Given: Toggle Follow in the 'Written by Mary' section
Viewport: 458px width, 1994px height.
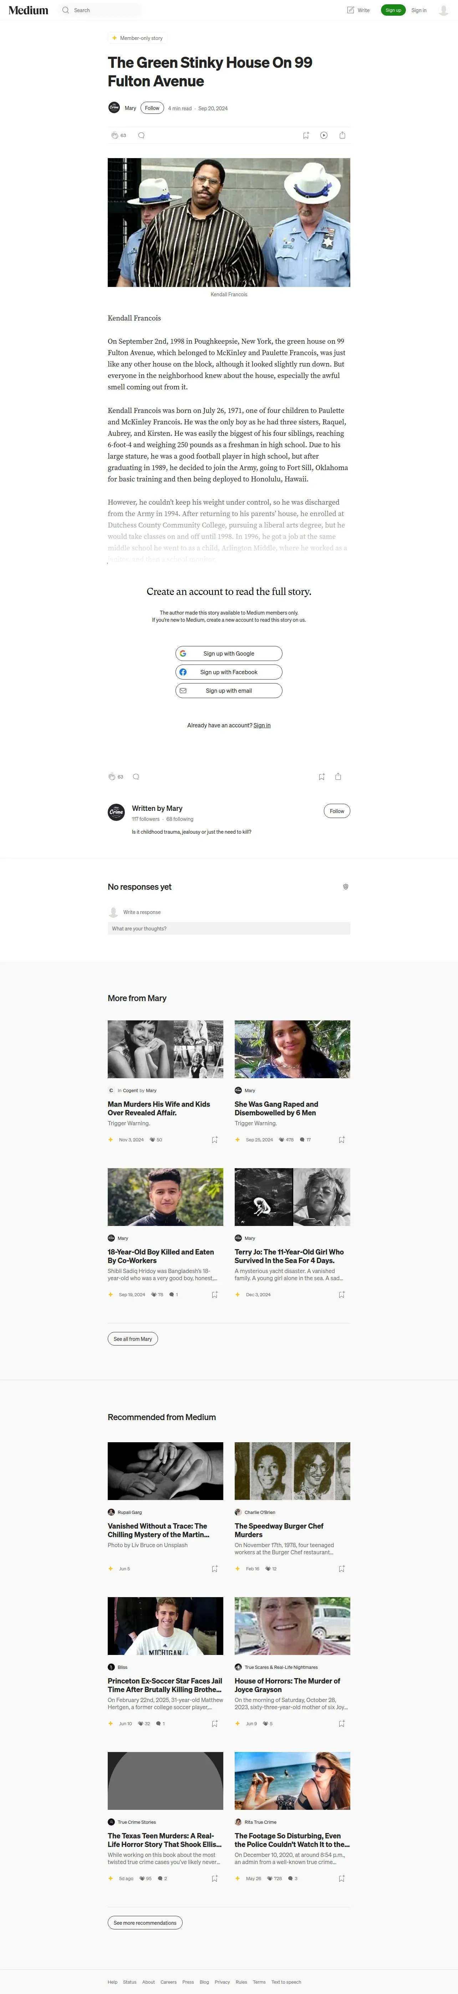Looking at the screenshot, I should pyautogui.click(x=336, y=811).
